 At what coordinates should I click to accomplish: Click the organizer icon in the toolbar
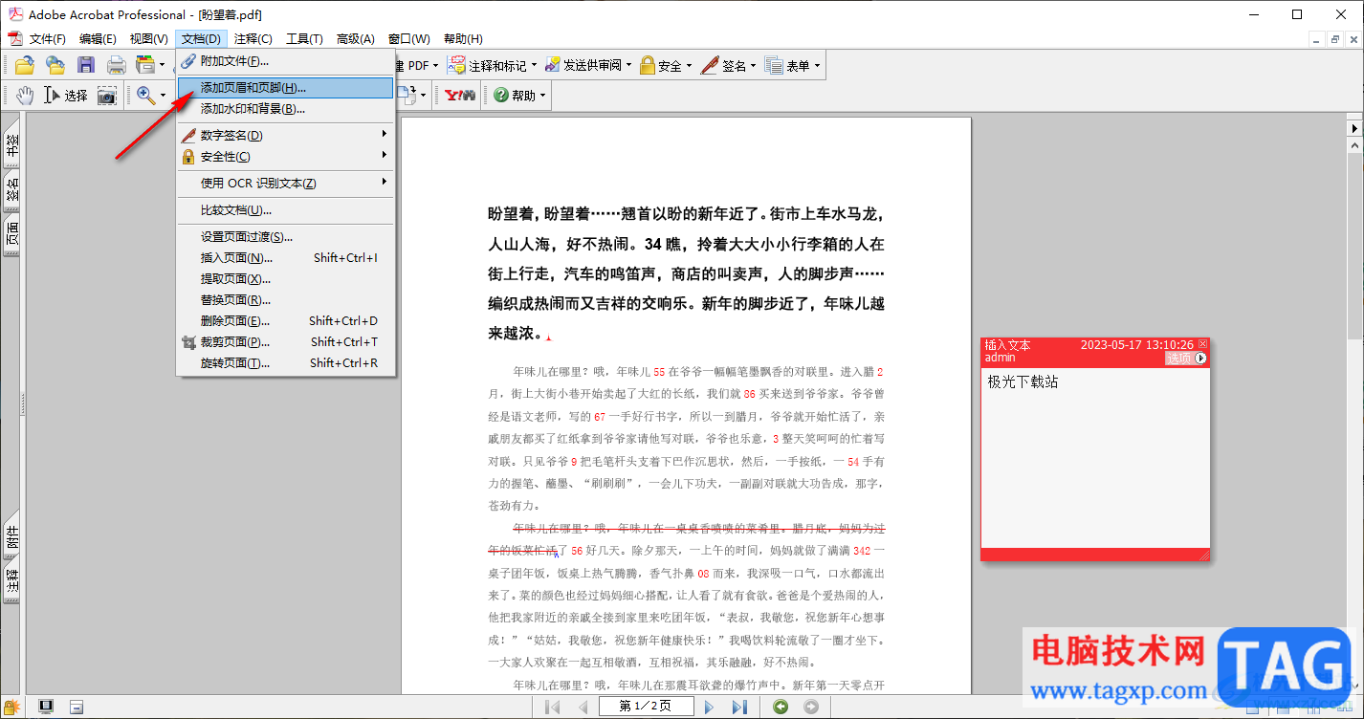[x=145, y=65]
